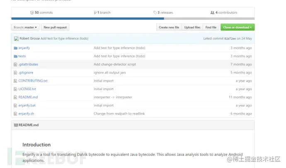Viewport: 286px width, 168px height.
Task: Click the branch icon beside 1 branch
Action: (x=95, y=12)
